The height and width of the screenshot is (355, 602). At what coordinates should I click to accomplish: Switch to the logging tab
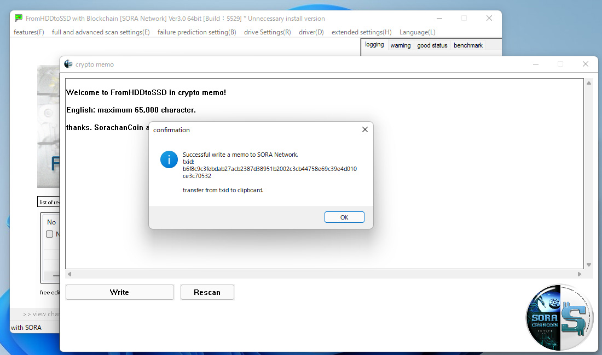(374, 44)
